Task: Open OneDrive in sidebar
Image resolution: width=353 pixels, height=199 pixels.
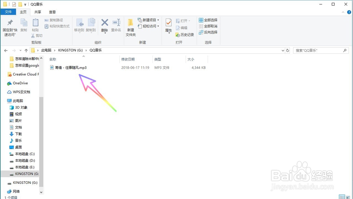Action: coord(18,83)
